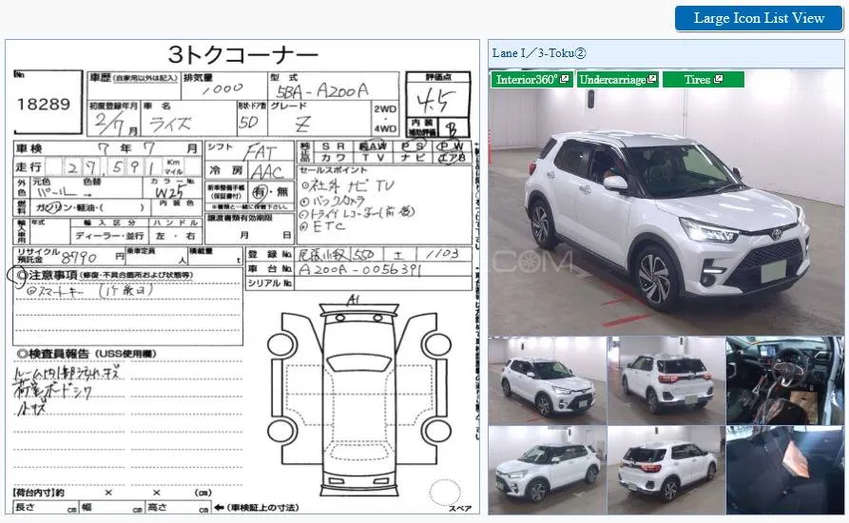Click the Lane I/3-Toku② header text
The width and height of the screenshot is (849, 523).
click(x=539, y=53)
